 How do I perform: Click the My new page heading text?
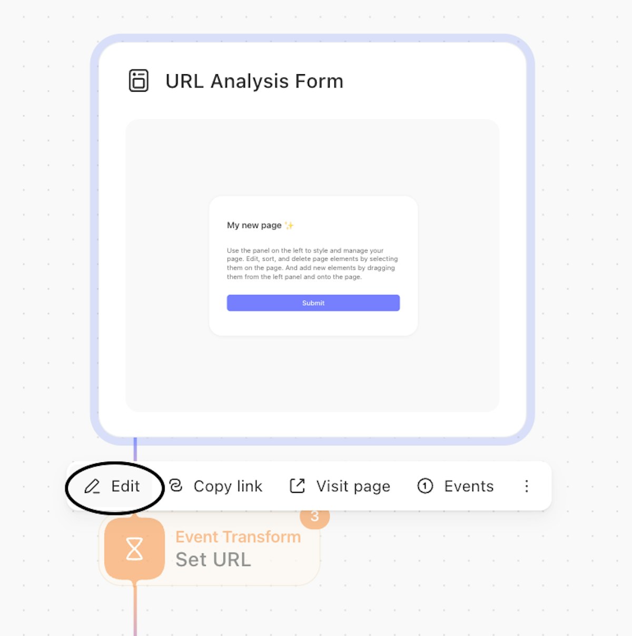254,225
